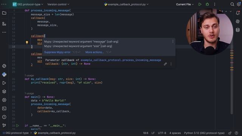Click the my_callback function name
Image resolution: width=242 pixels, height=136 pixels.
(x=40, y=79)
